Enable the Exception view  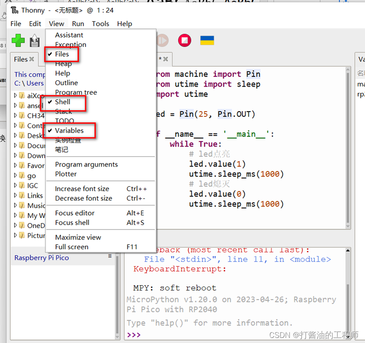click(70, 44)
